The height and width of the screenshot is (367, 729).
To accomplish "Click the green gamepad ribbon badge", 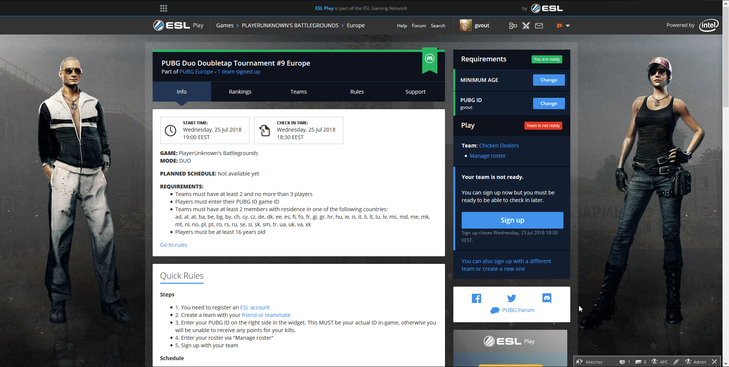I will click(430, 60).
